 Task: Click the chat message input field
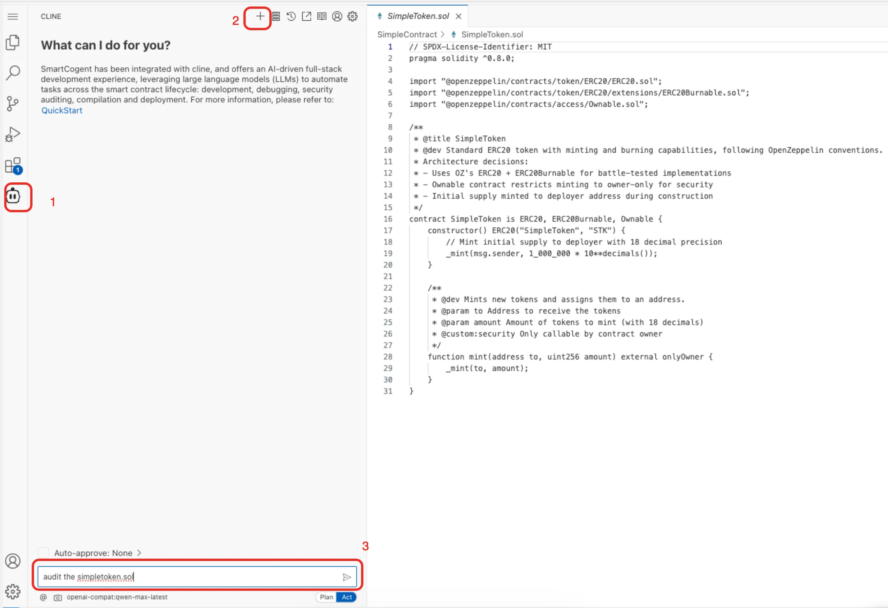[x=187, y=577]
